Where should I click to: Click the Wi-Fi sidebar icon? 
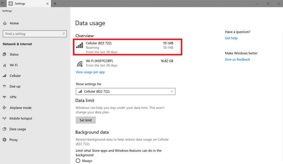5,65
